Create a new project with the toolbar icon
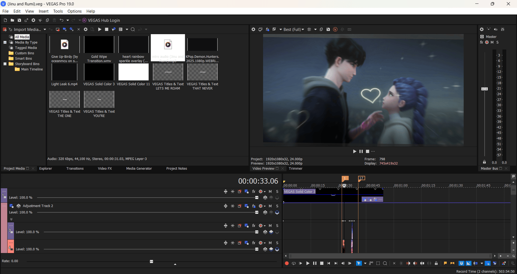The image size is (517, 274). tap(5, 20)
